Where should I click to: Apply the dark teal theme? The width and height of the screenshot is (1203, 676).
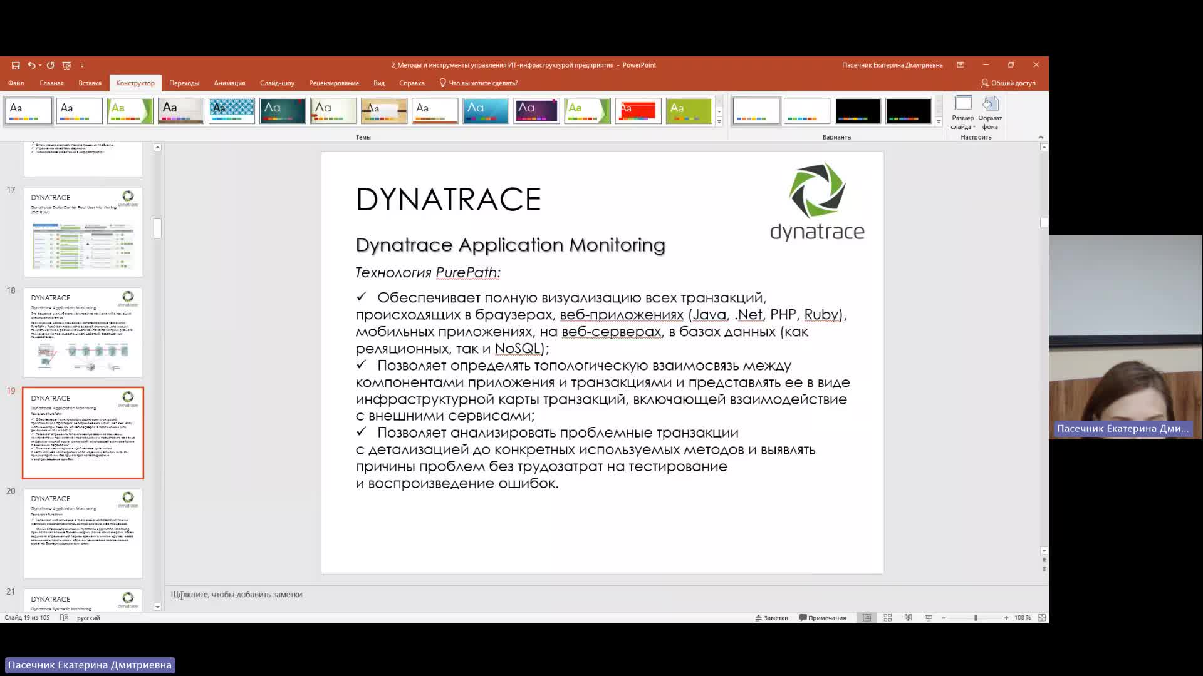point(283,111)
